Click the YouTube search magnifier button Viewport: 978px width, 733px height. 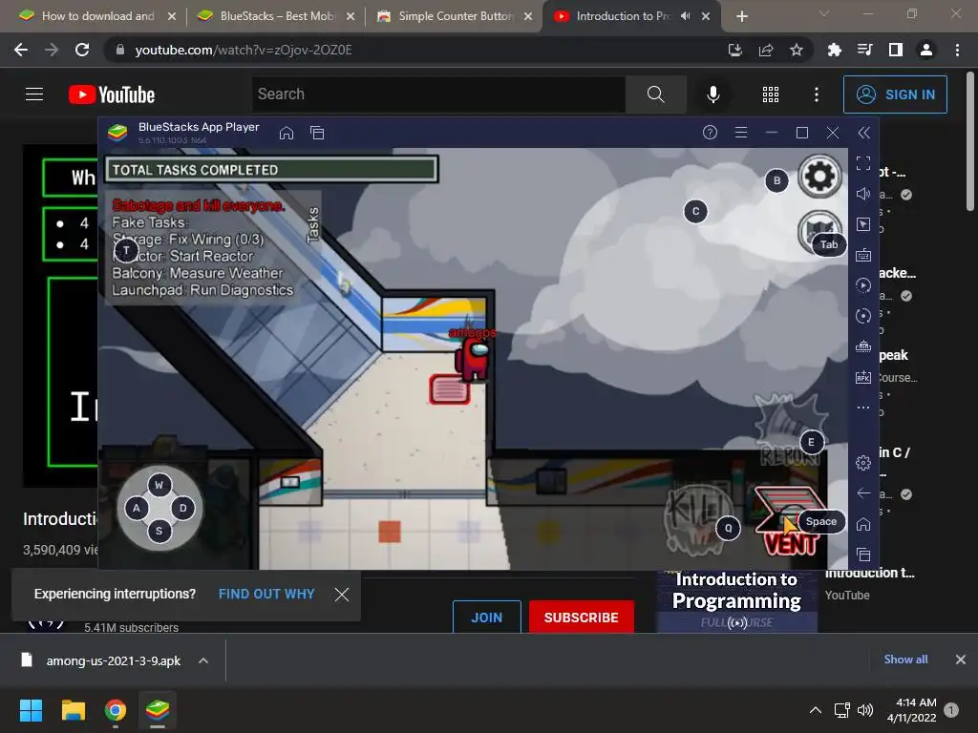(x=655, y=94)
